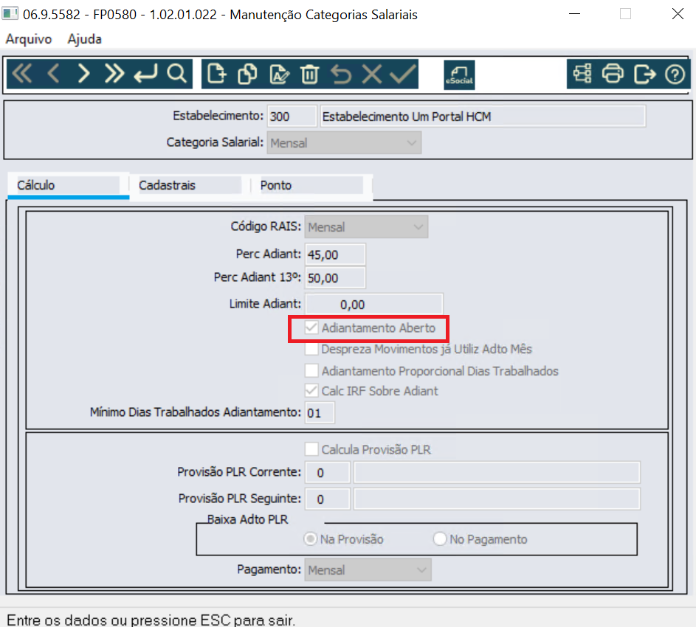Print using the printer icon
The height and width of the screenshot is (627, 696).
coord(613,74)
